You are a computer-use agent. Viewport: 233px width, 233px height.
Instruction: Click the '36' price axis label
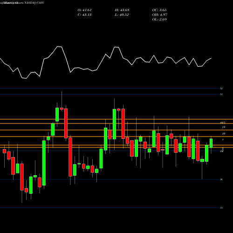pos(221,179)
